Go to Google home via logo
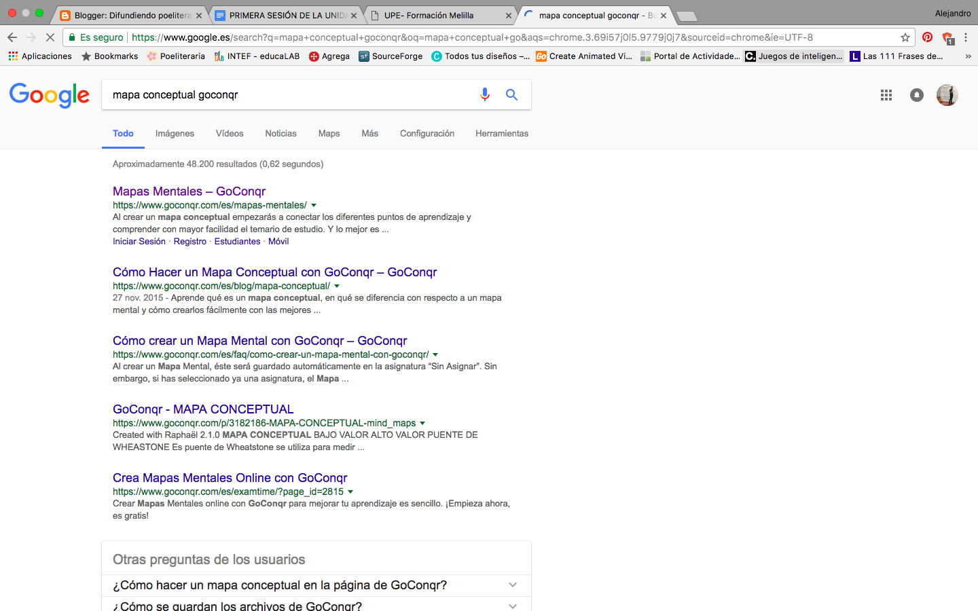The height and width of the screenshot is (611, 978). click(x=50, y=95)
